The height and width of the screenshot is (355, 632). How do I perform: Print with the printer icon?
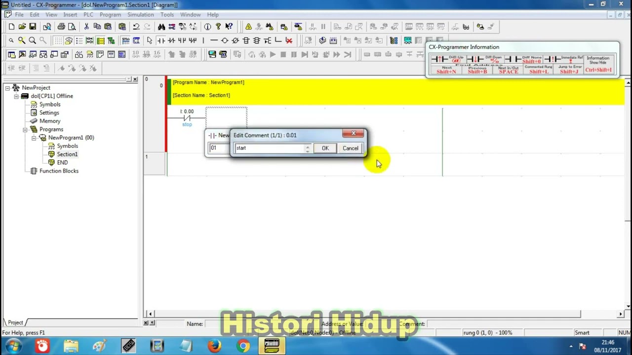61,27
